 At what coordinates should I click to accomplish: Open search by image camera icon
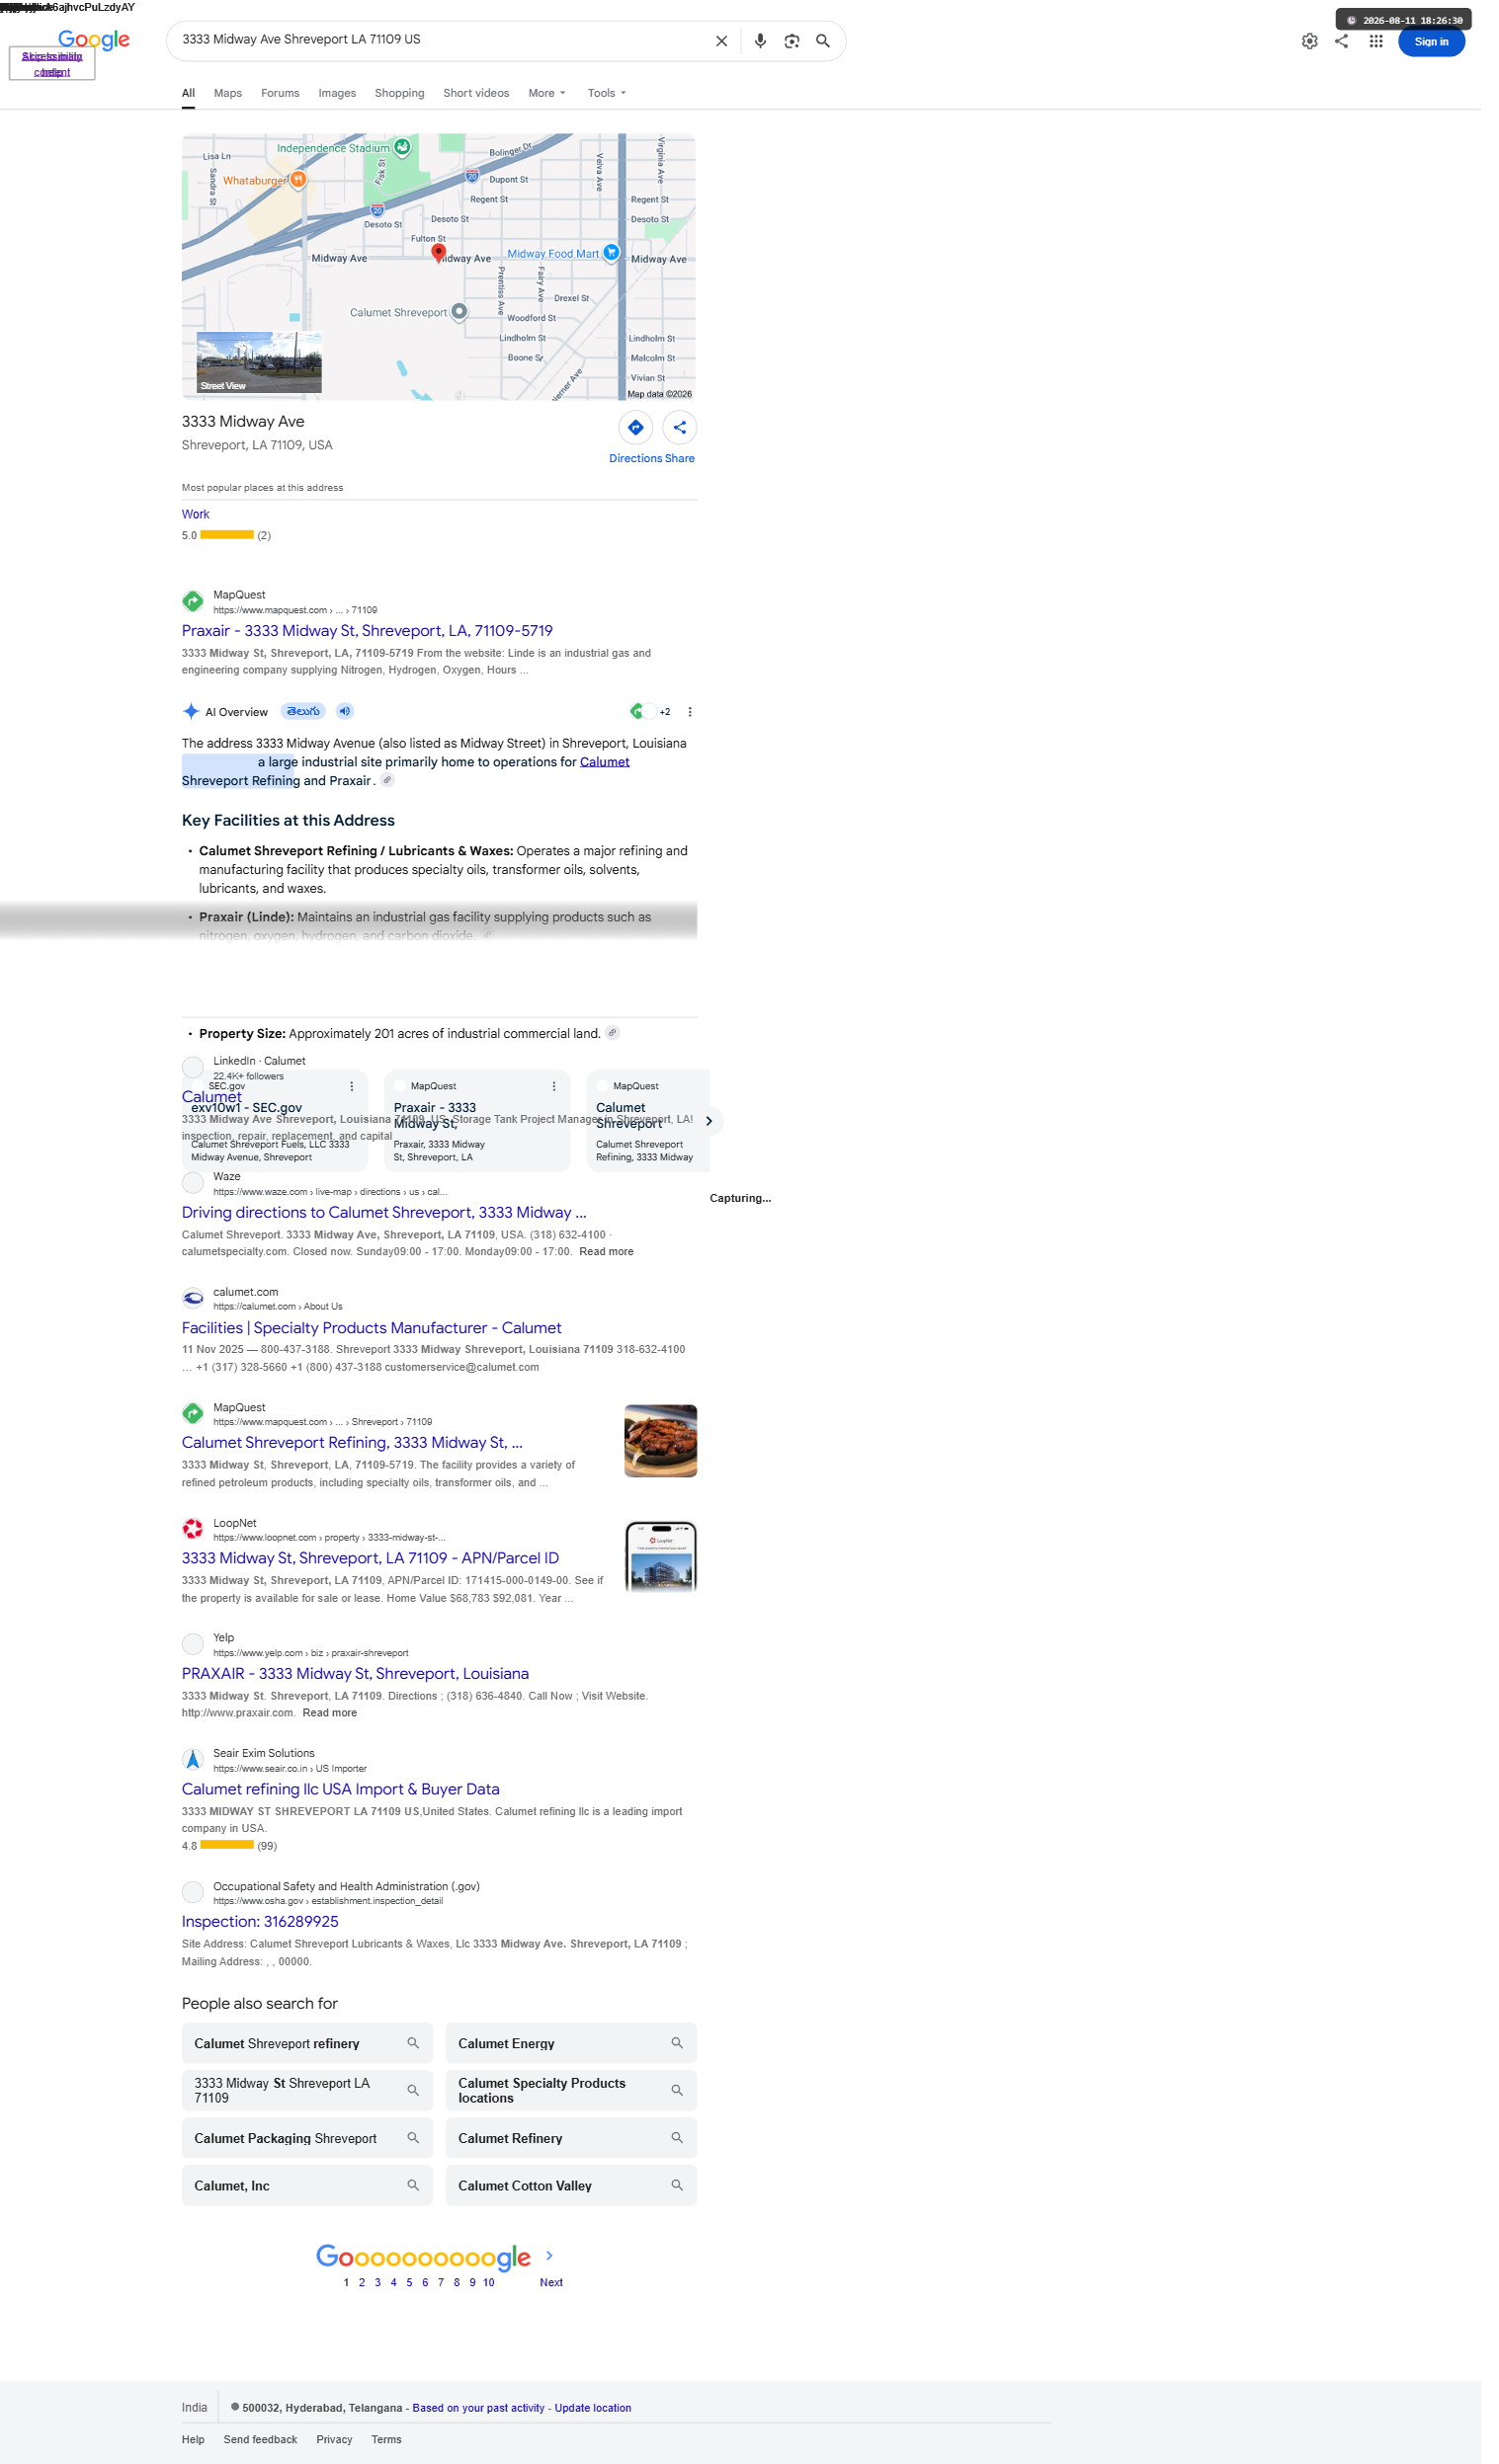click(x=791, y=41)
